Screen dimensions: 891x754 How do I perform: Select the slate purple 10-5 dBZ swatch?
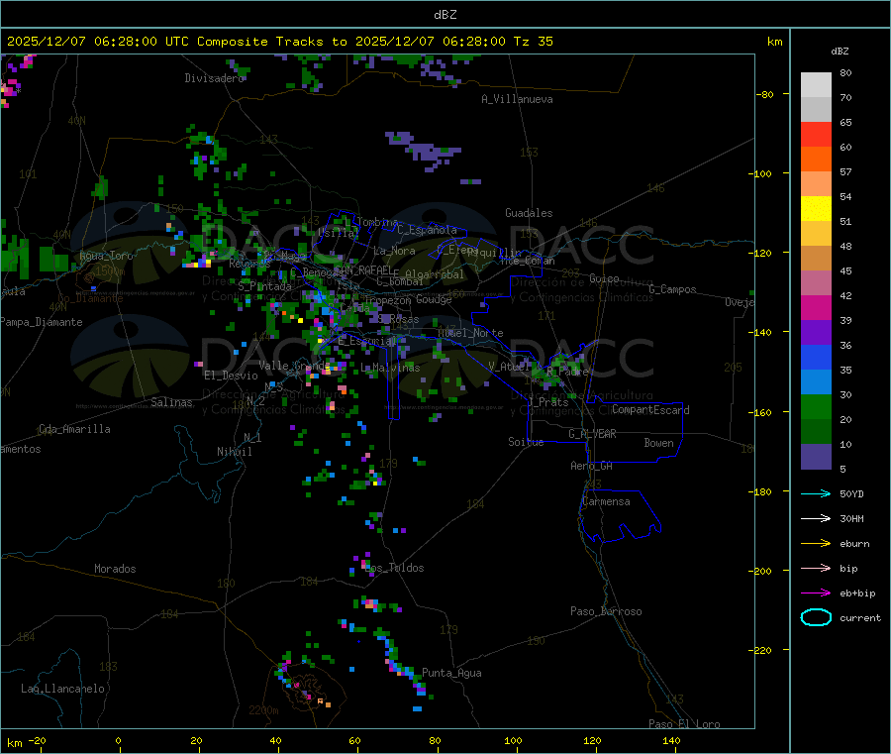pyautogui.click(x=816, y=457)
